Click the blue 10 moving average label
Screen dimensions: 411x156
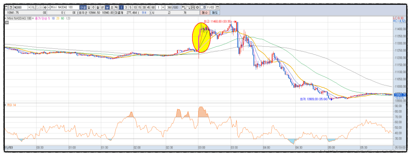(53, 18)
